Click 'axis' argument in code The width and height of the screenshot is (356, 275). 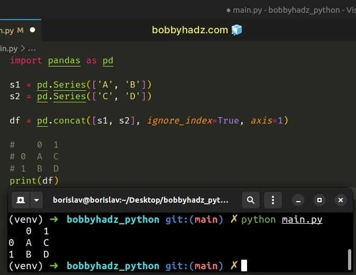tap(261, 120)
